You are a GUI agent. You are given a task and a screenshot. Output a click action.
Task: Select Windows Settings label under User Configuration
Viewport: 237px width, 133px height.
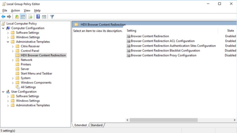point(28,101)
